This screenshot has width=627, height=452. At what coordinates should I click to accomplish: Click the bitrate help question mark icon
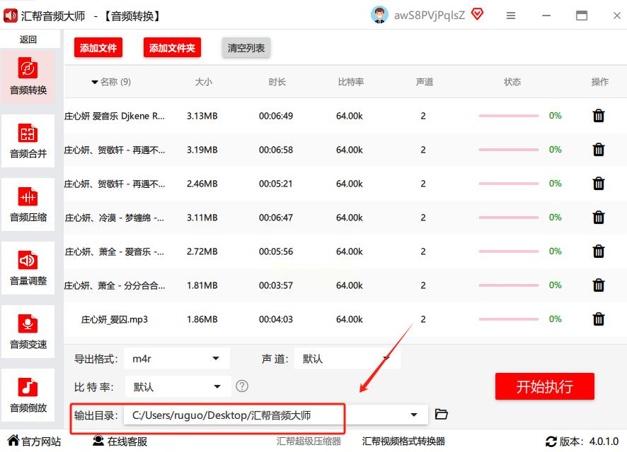coord(242,386)
